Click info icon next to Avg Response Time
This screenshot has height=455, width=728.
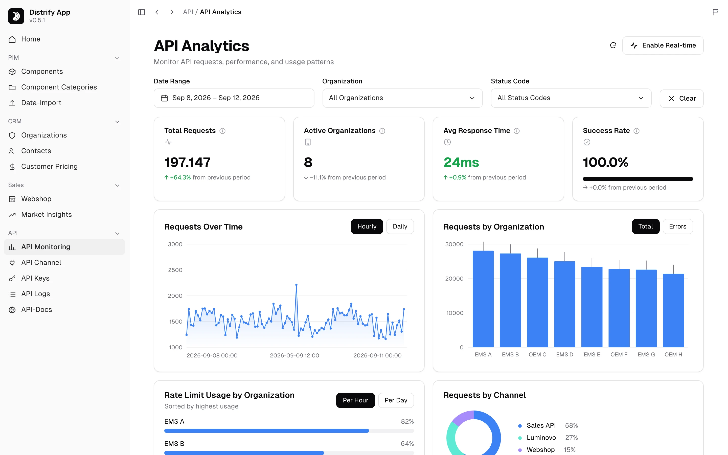click(x=516, y=131)
